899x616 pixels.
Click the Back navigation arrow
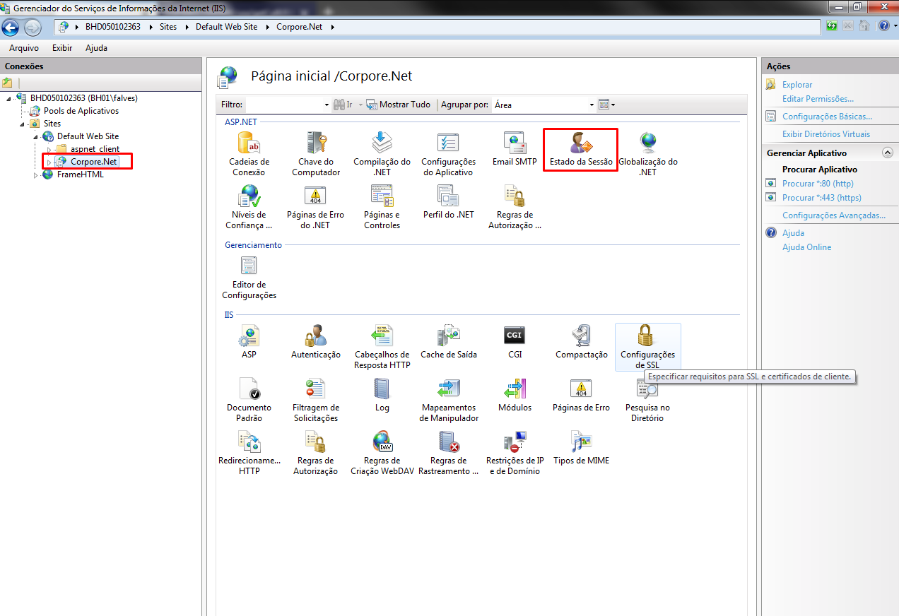[x=11, y=28]
